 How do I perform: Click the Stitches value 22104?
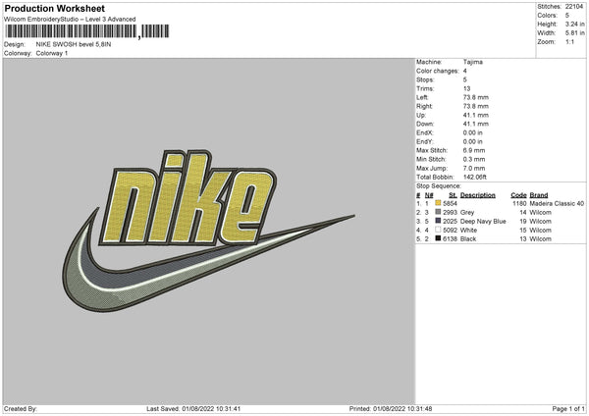click(x=574, y=7)
